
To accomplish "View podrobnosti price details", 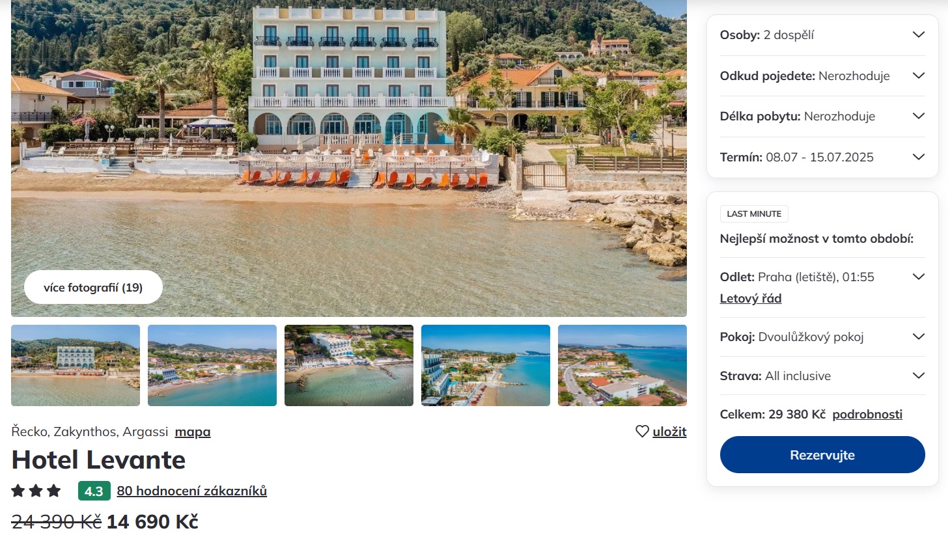I will [x=867, y=415].
